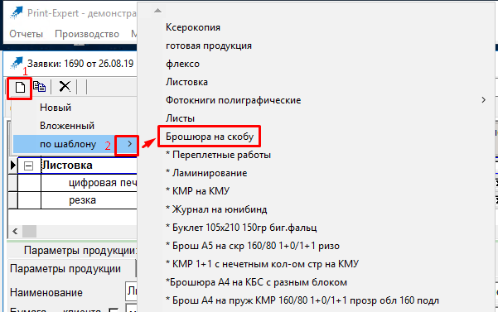Click the copy toolbar icon
The width and height of the screenshot is (498, 312).
(x=40, y=87)
